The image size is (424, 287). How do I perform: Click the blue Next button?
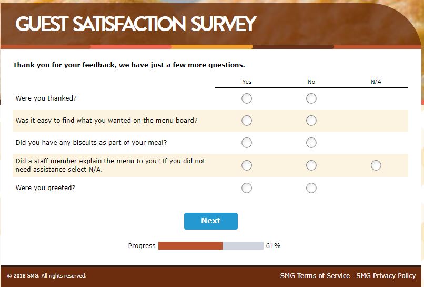point(210,221)
